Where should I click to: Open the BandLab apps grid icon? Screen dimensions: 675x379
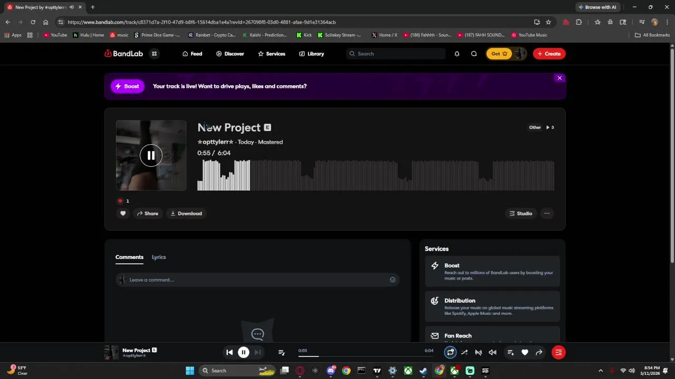(154, 54)
